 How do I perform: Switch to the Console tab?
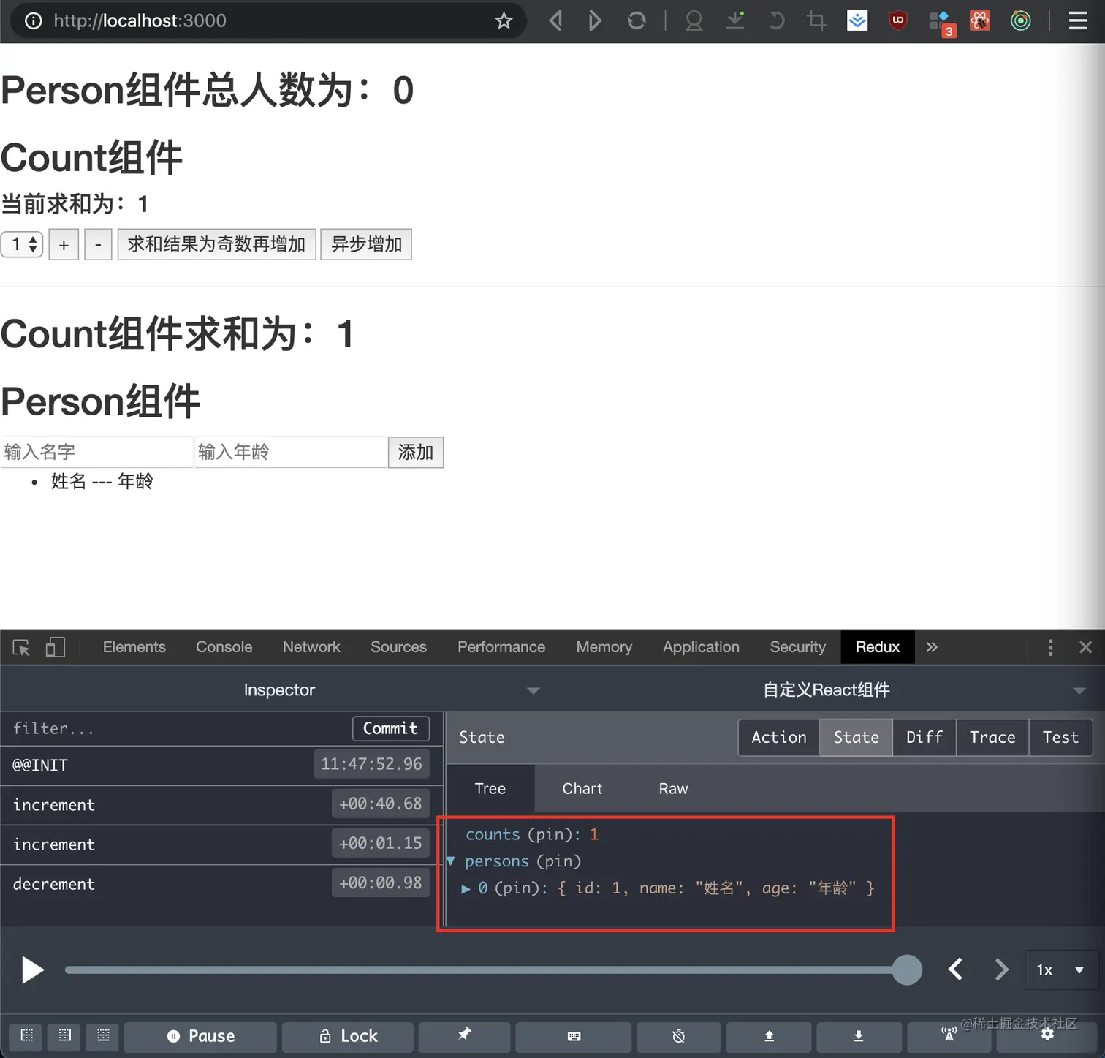pos(224,647)
